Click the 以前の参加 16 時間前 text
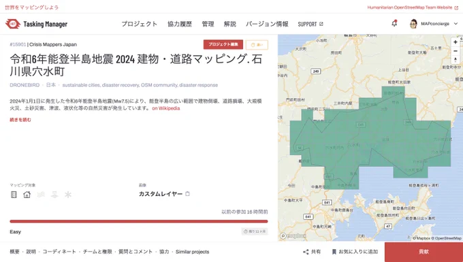 pyautogui.click(x=245, y=212)
